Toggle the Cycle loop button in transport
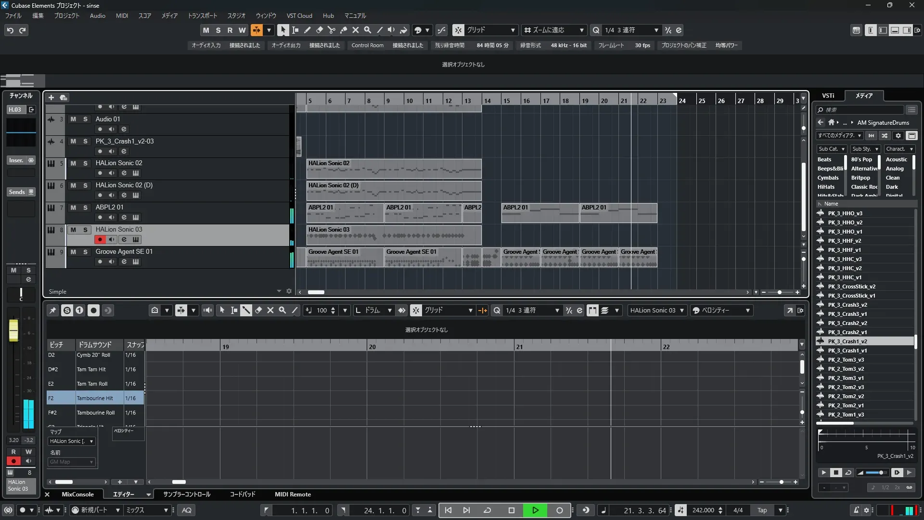 (487, 510)
